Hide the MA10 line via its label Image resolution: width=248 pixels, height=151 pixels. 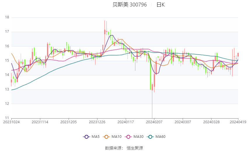pyautogui.click(x=116, y=137)
